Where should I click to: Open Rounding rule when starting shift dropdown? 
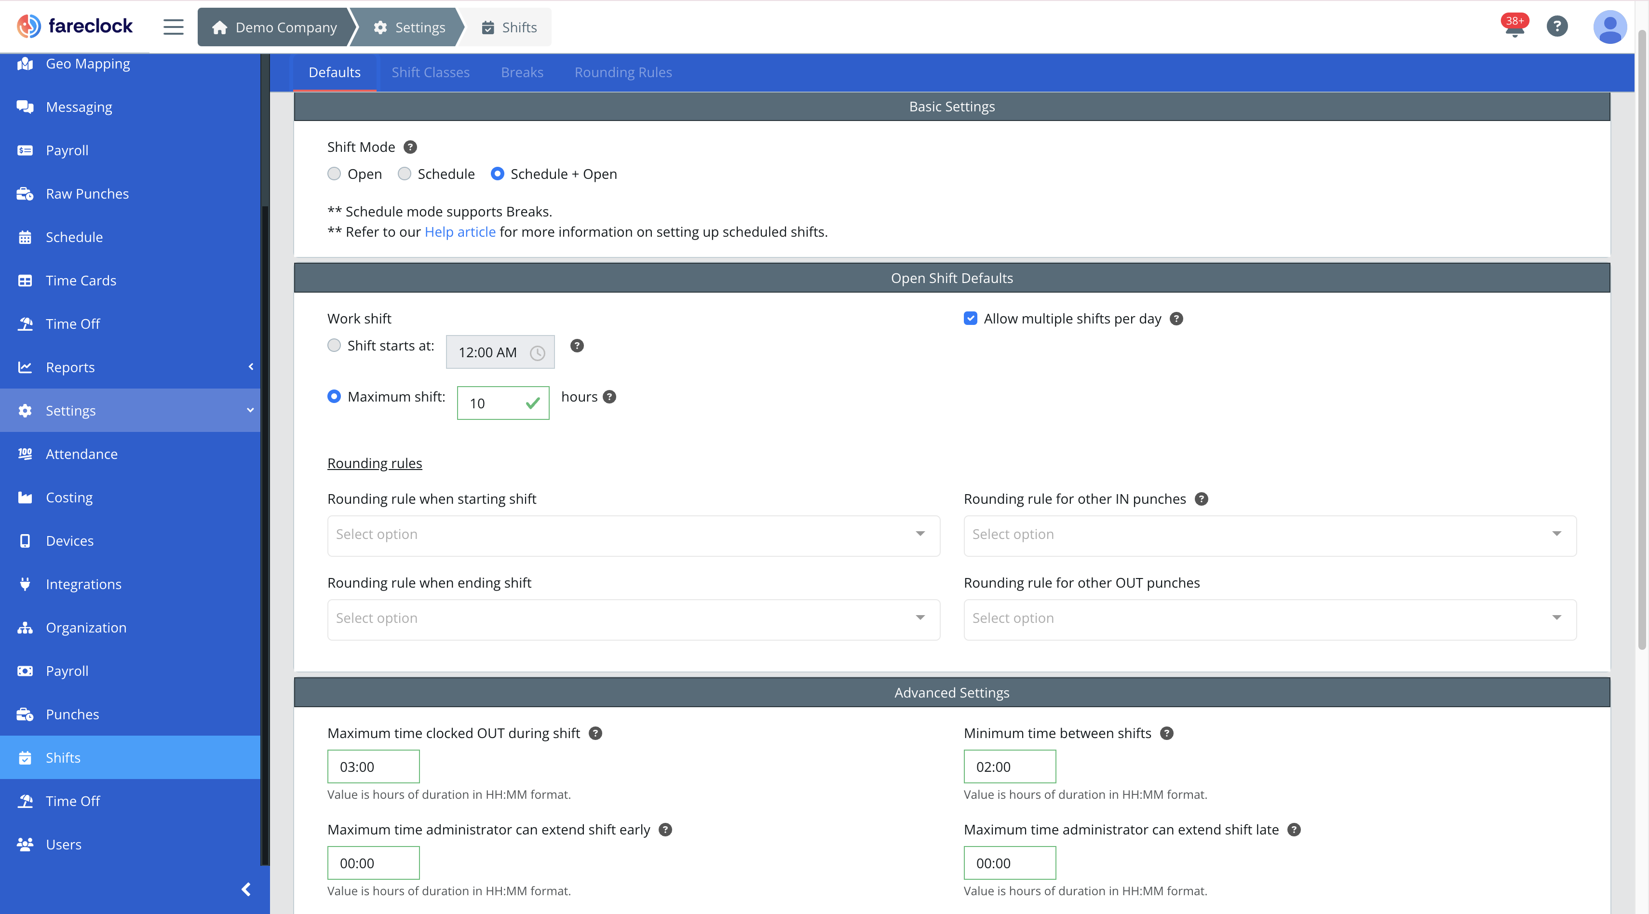(633, 535)
